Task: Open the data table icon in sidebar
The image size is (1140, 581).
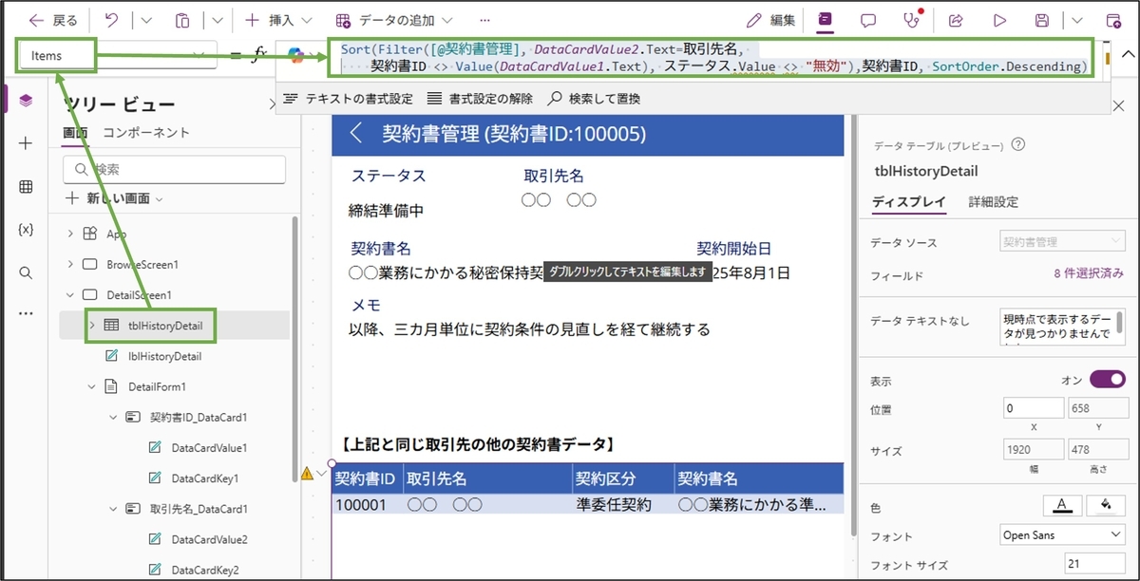Action: click(26, 187)
